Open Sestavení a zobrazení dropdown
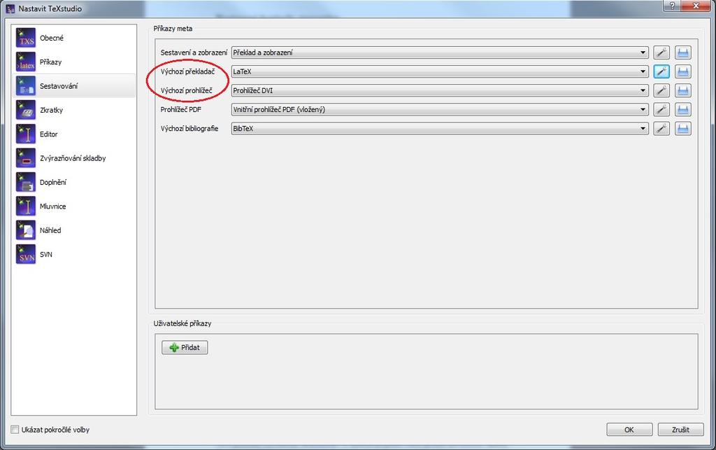 click(x=440, y=52)
